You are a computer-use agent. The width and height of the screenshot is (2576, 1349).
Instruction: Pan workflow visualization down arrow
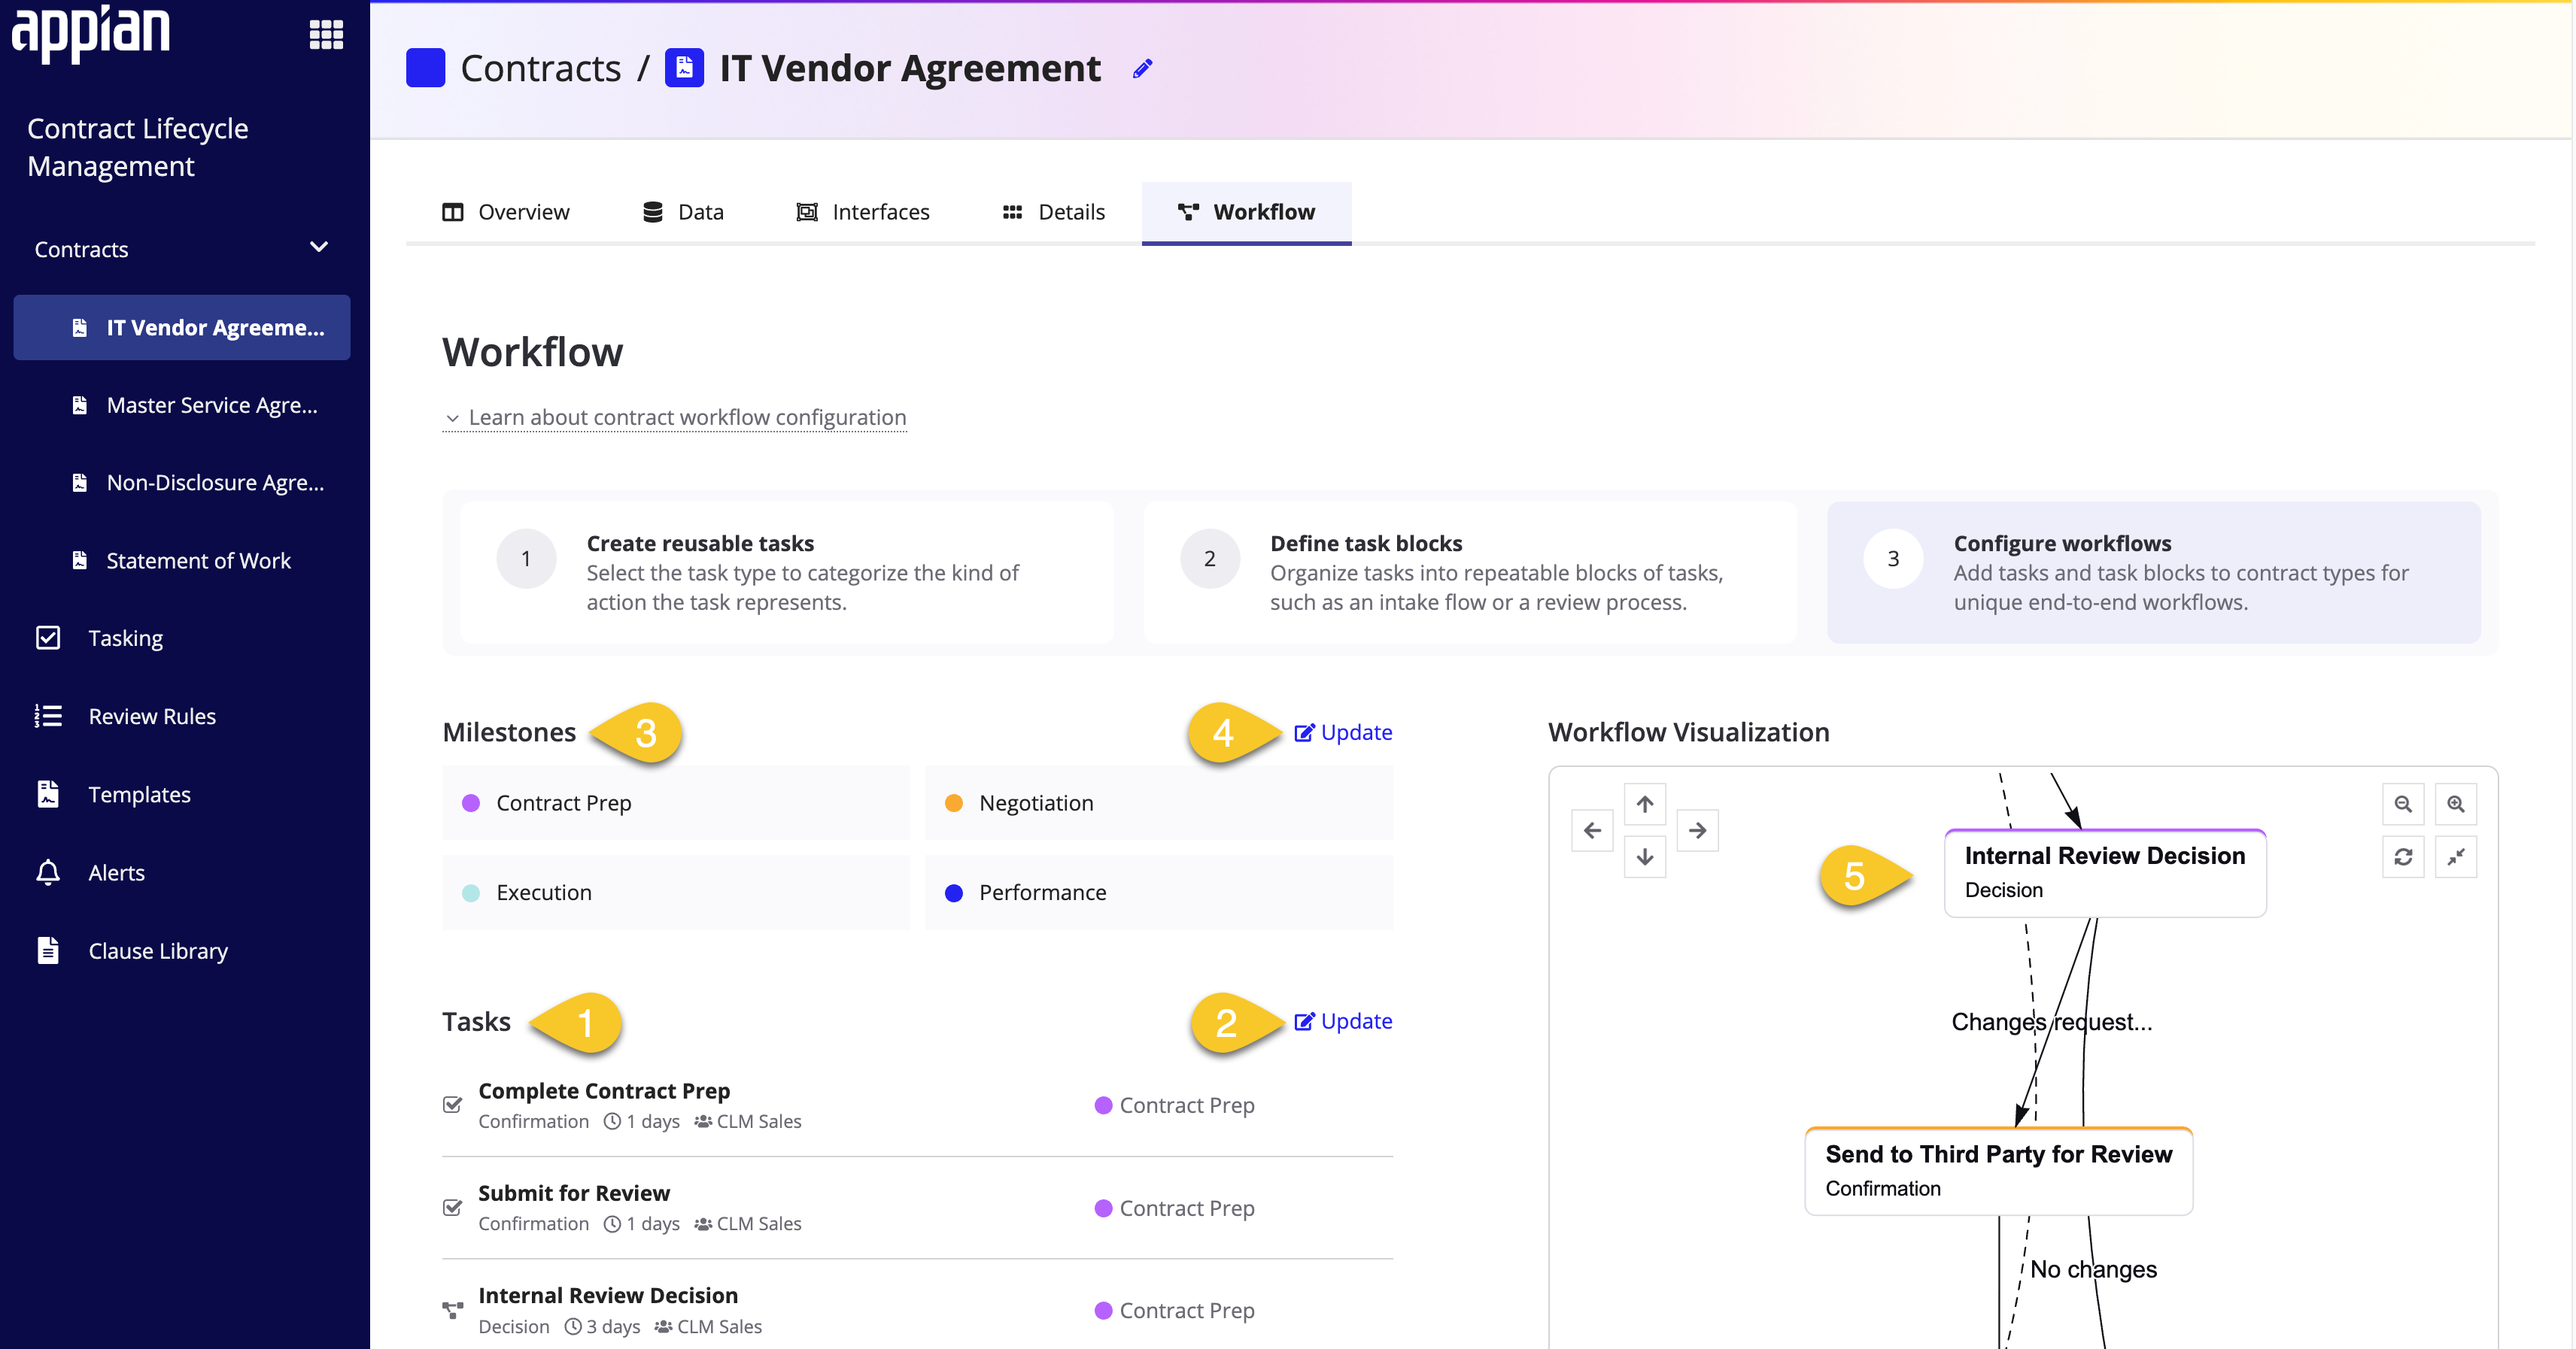click(1645, 857)
